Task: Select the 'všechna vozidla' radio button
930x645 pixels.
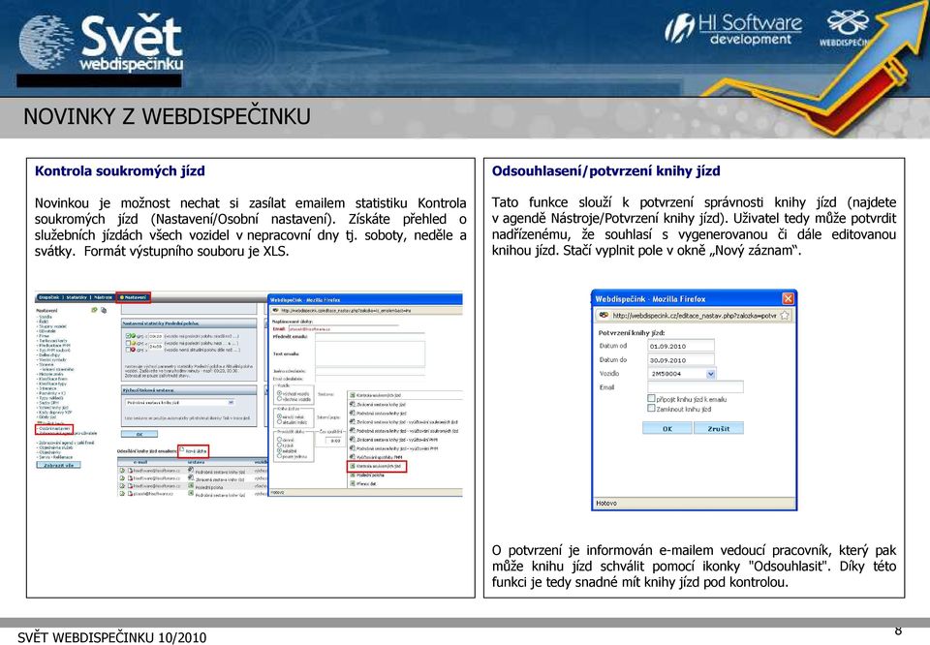Action: point(279,399)
